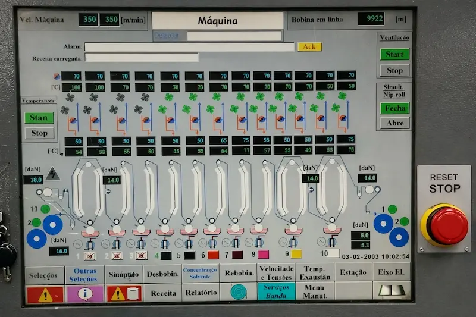Click the recirculation icon left of the 70 row
The height and width of the screenshot is (317, 476).
click(57, 77)
